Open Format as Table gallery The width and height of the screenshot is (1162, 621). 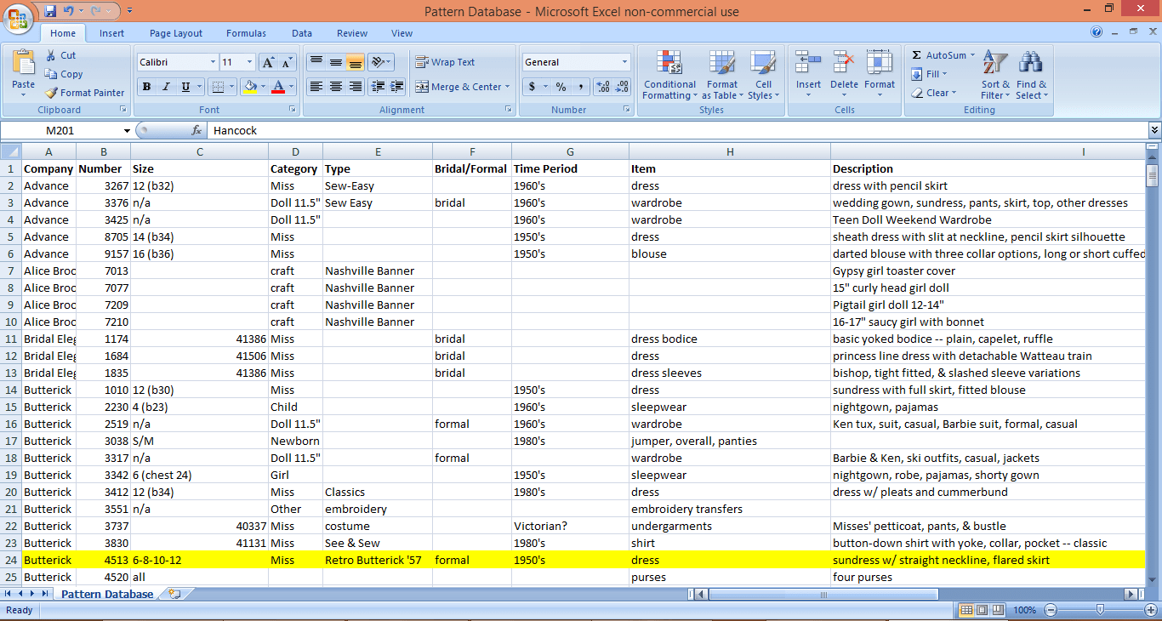(722, 75)
